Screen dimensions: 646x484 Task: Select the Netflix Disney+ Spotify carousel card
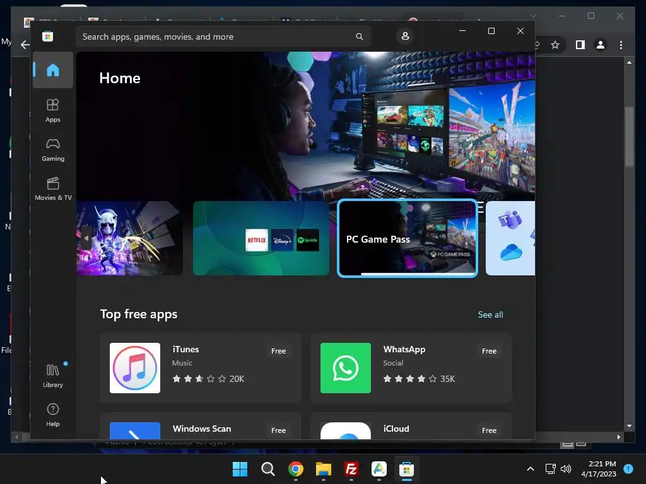(x=261, y=238)
